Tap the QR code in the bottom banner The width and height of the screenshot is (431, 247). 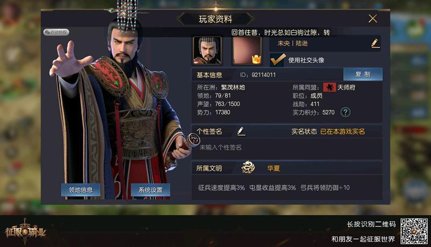(x=414, y=231)
